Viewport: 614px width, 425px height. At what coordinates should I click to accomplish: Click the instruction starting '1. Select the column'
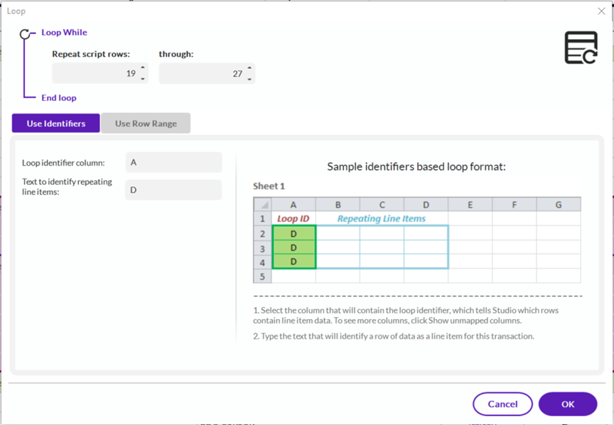click(406, 316)
